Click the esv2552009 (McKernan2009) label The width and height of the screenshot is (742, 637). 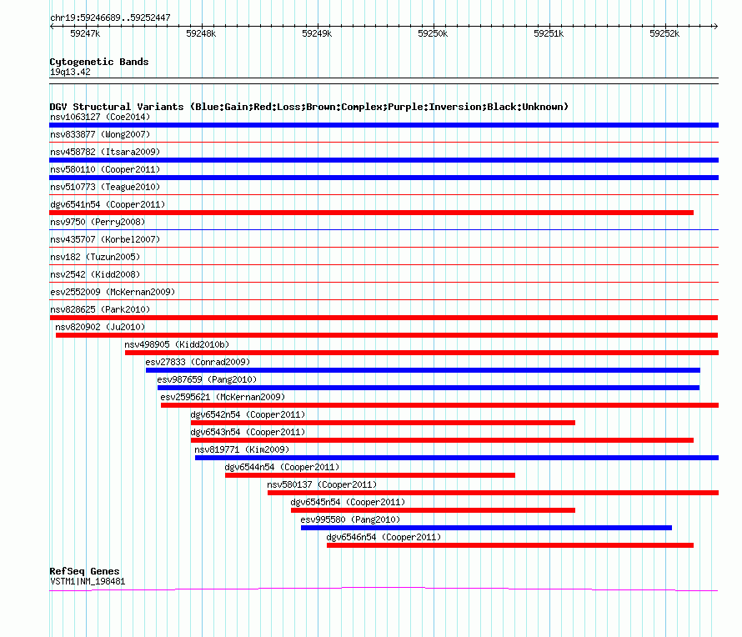coord(113,292)
